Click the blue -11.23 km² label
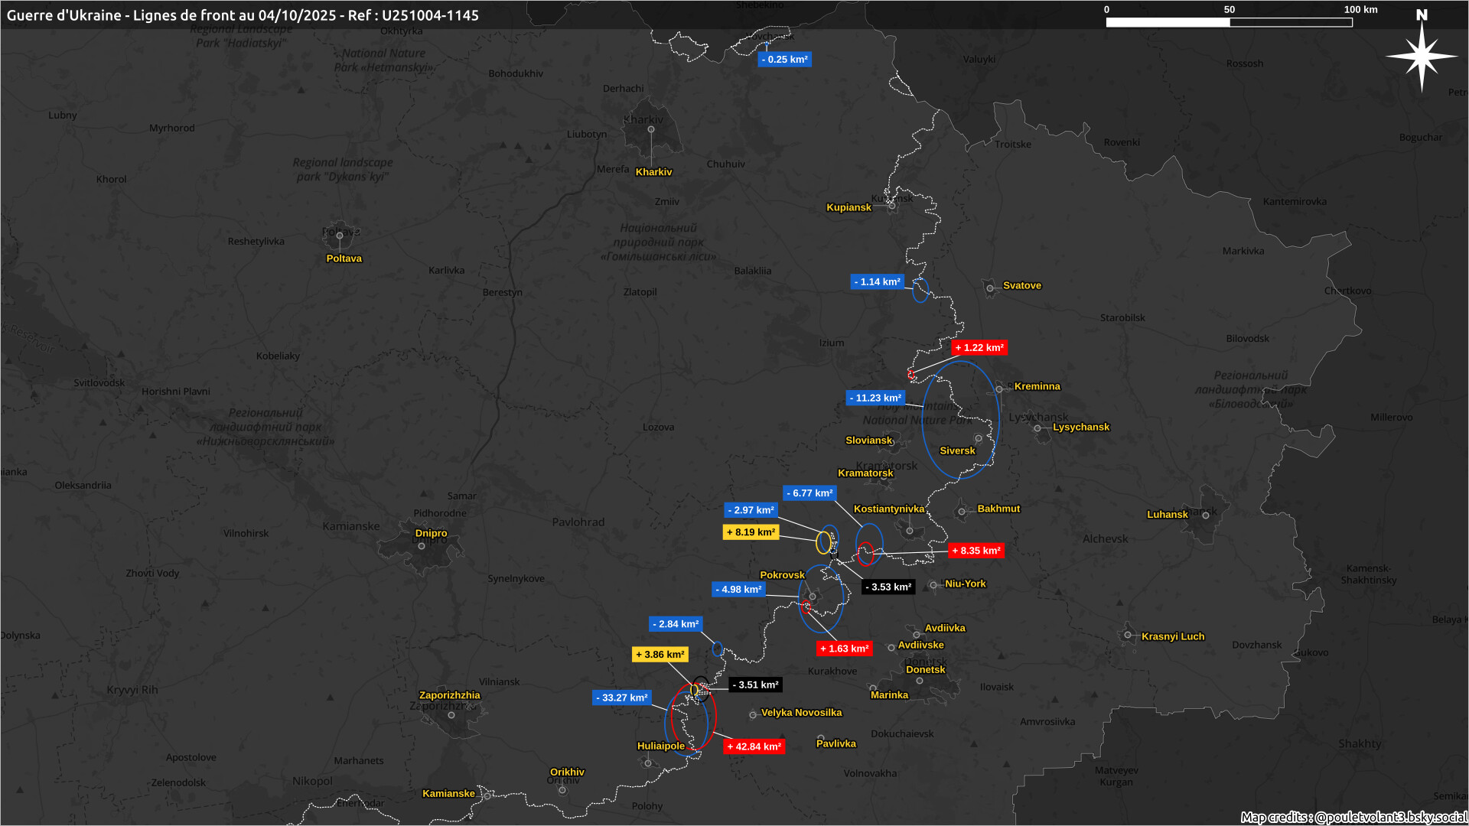Screen dimensions: 1469x826 pyautogui.click(x=875, y=398)
